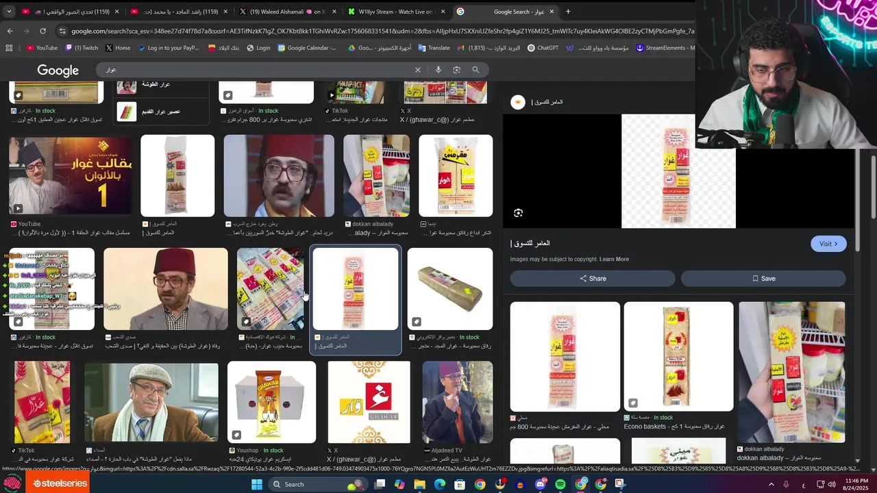Image resolution: width=877 pixels, height=493 pixels.
Task: Open Spotify from the taskbar
Action: (x=560, y=484)
